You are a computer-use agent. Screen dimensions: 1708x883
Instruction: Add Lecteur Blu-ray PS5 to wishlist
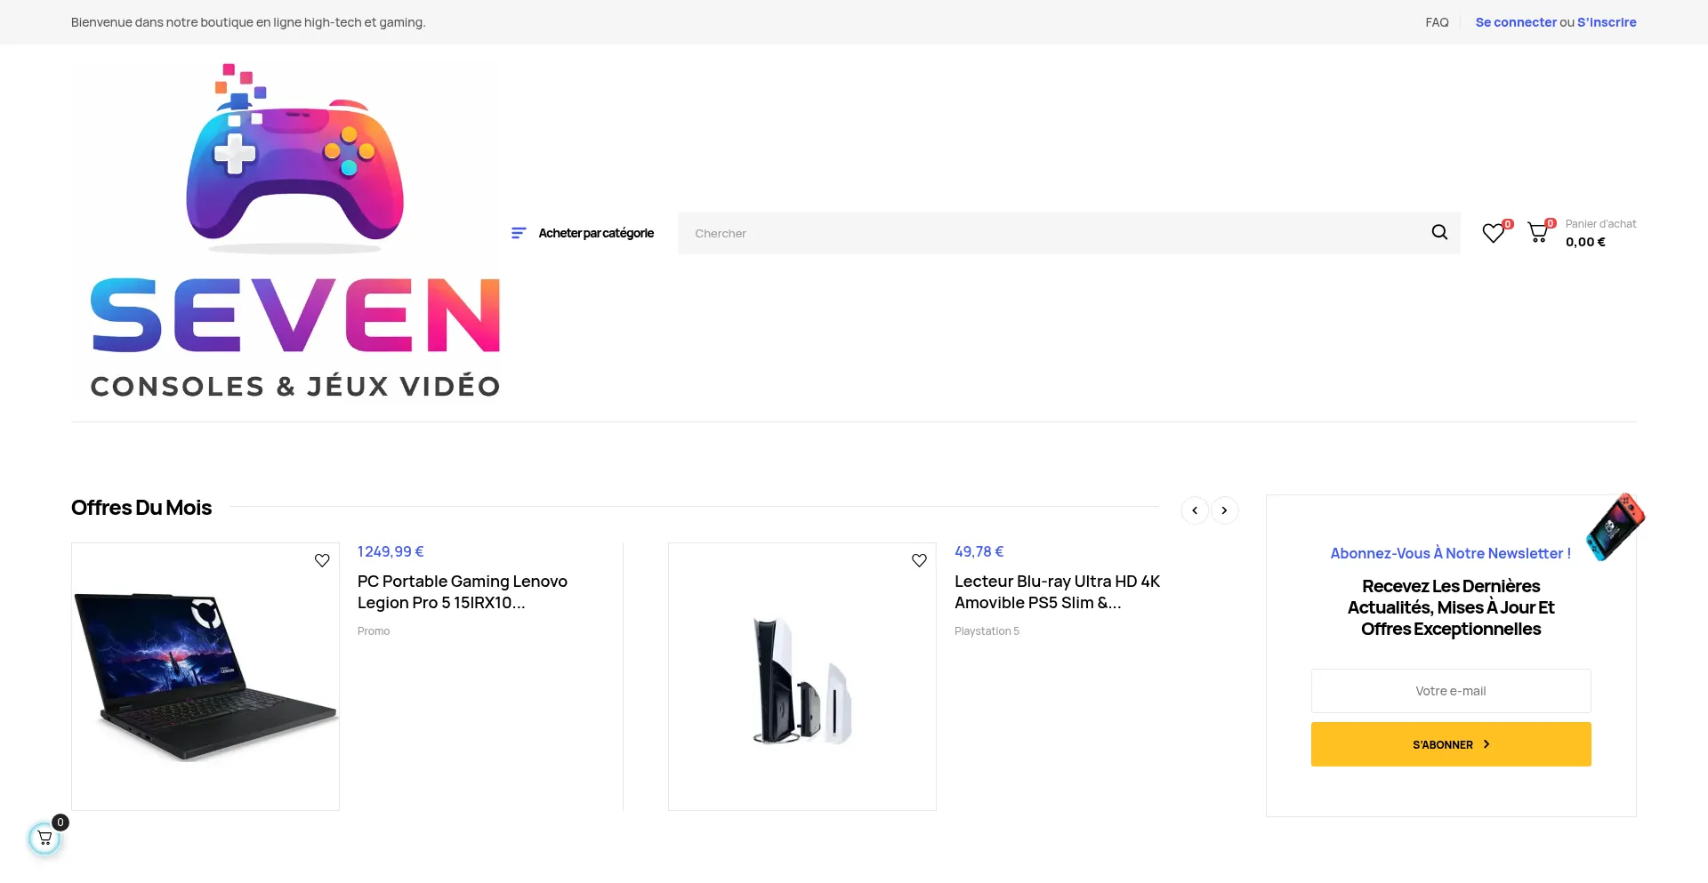919,560
